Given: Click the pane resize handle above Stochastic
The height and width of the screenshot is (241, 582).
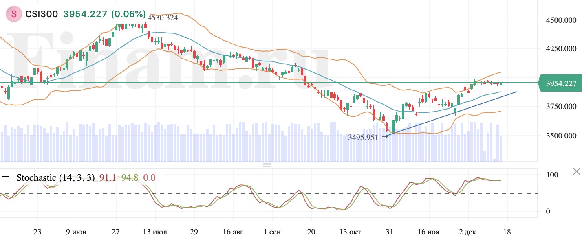Looking at the screenshot, I should [x=267, y=165].
